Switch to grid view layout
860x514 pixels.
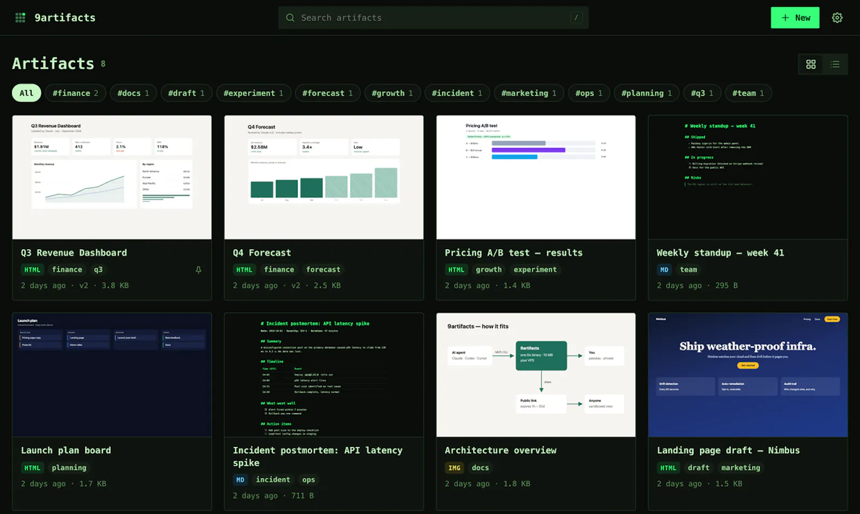pos(811,64)
